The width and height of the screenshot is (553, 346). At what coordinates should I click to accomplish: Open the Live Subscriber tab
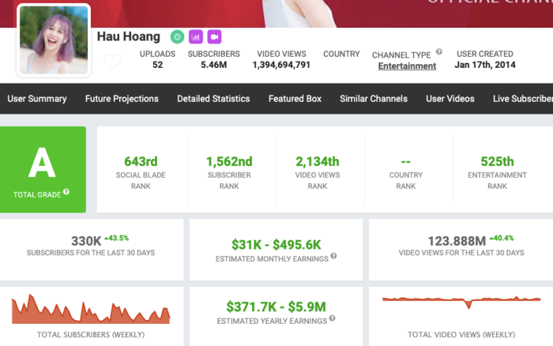[x=522, y=99]
